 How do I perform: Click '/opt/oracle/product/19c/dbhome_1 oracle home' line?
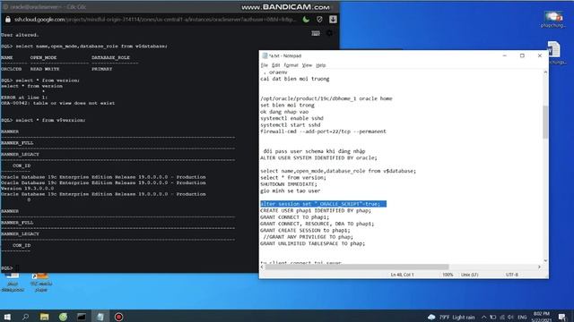(326, 98)
